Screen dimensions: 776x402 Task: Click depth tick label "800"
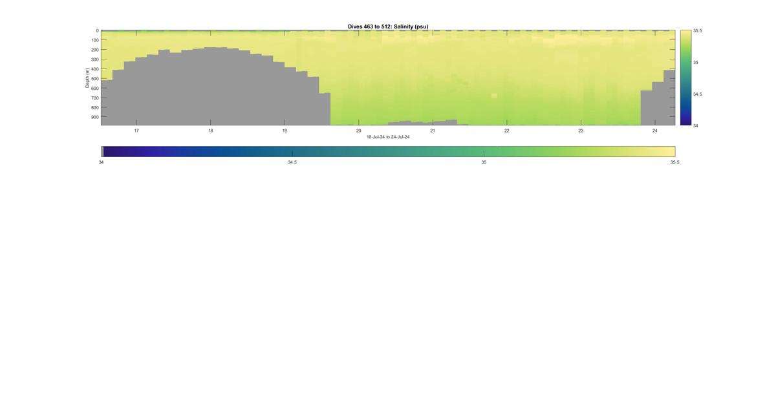[x=94, y=108]
